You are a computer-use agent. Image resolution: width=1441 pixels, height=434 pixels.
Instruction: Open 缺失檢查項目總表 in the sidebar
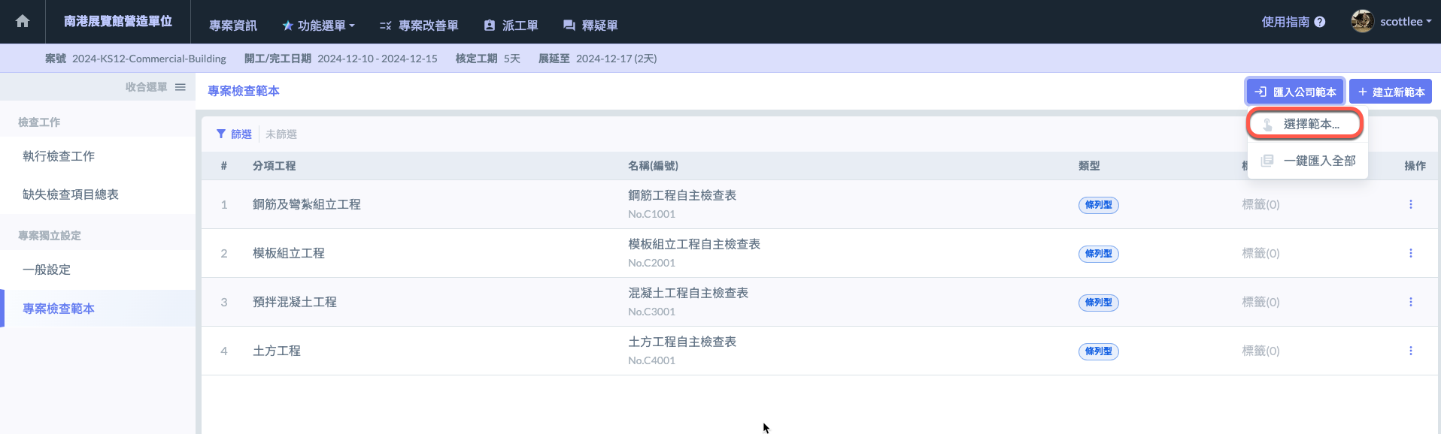[x=71, y=194]
